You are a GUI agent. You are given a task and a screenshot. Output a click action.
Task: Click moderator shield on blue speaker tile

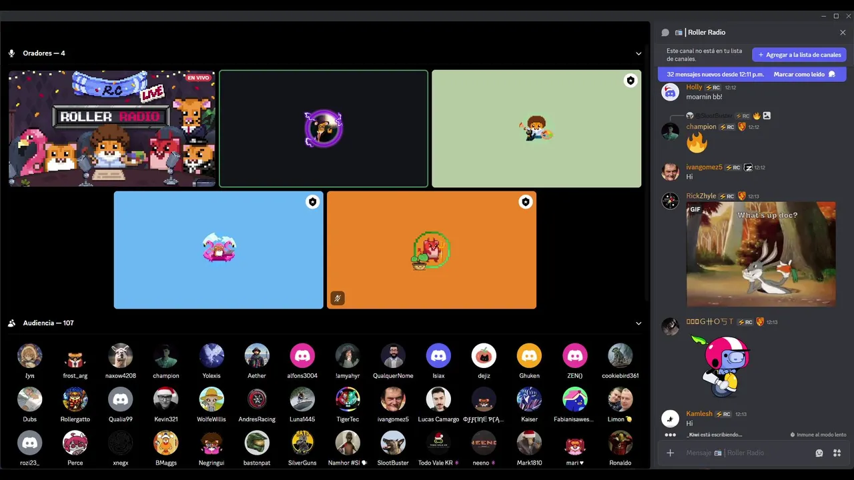(x=313, y=202)
